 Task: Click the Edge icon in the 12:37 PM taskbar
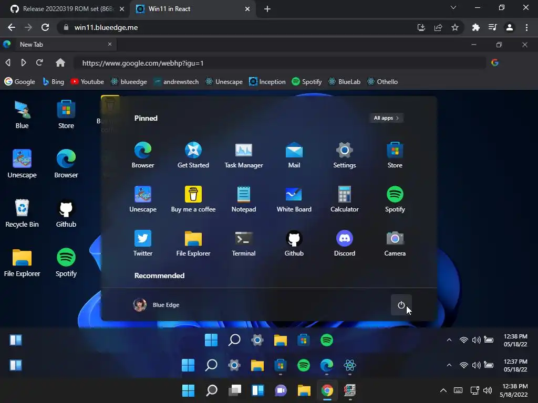327,365
